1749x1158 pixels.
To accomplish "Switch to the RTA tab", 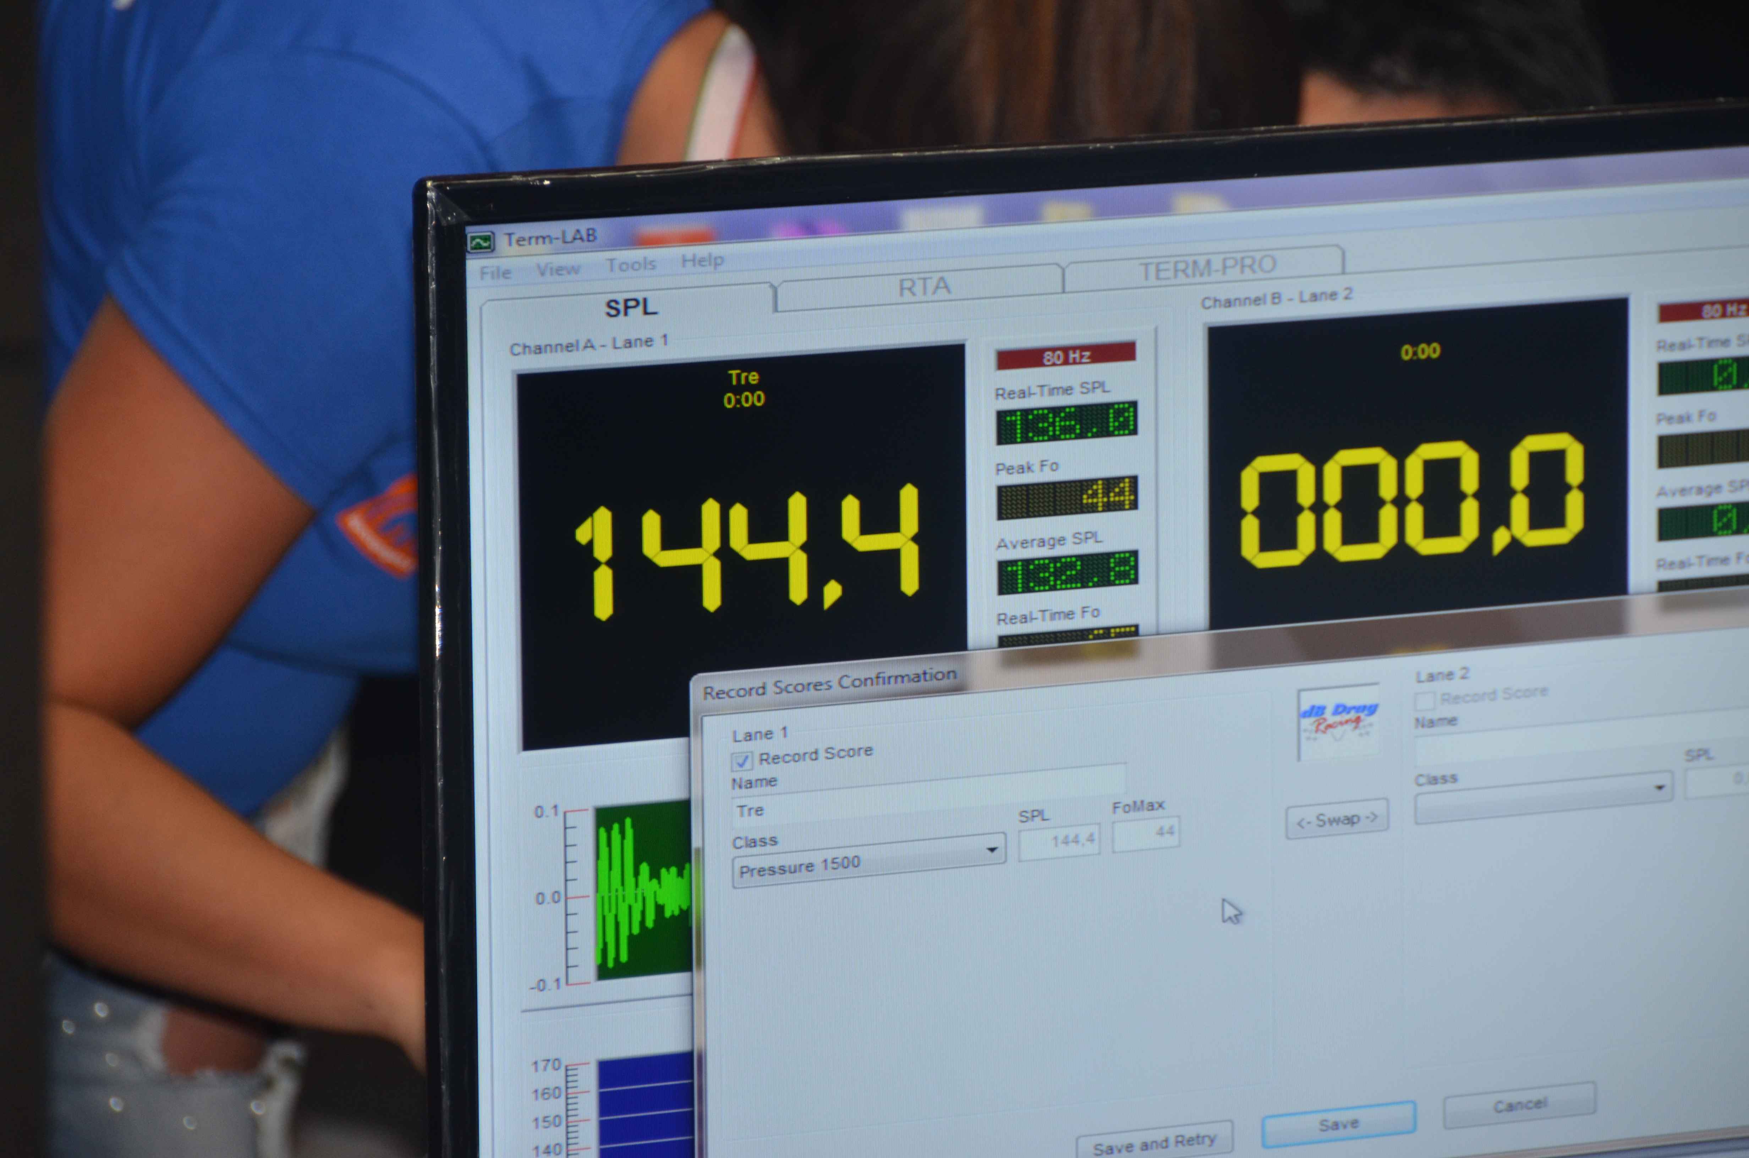I will pos(923,287).
